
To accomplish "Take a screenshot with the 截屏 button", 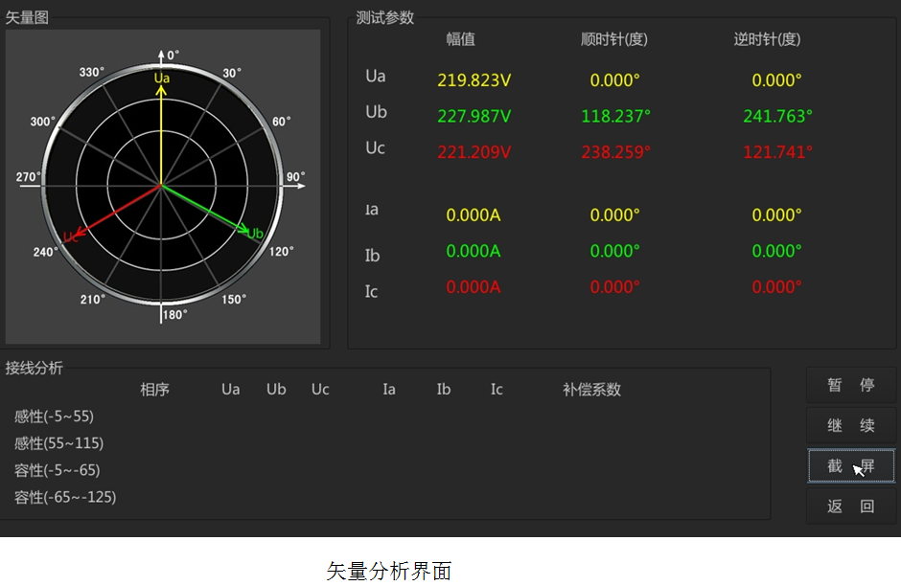I will (851, 466).
